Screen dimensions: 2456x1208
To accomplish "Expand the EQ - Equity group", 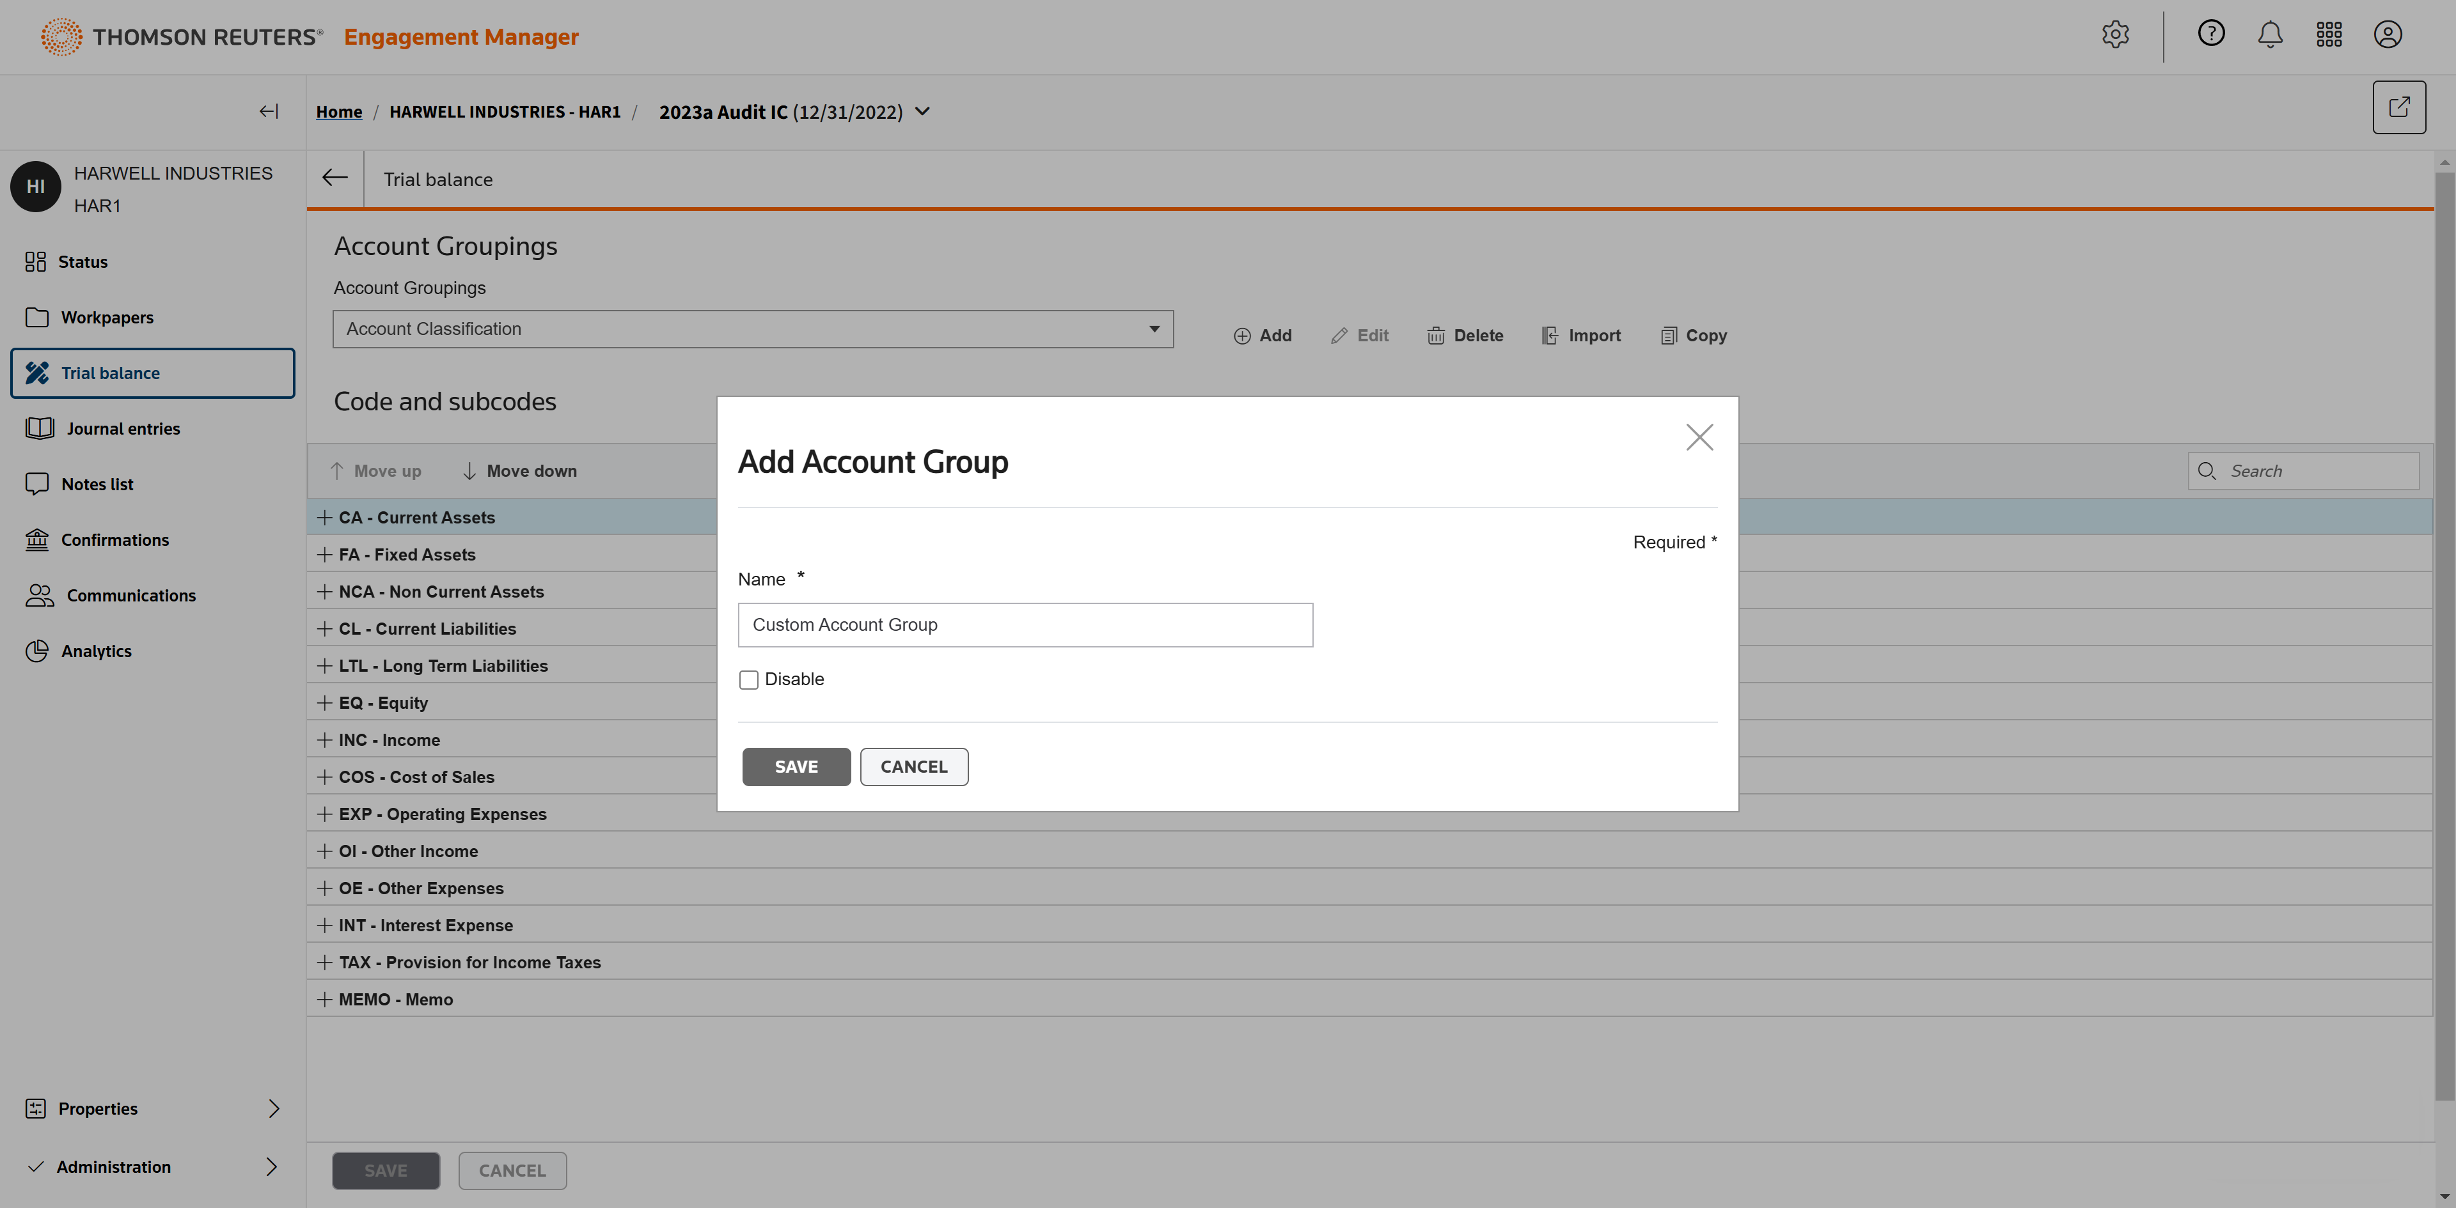I will pos(325,703).
